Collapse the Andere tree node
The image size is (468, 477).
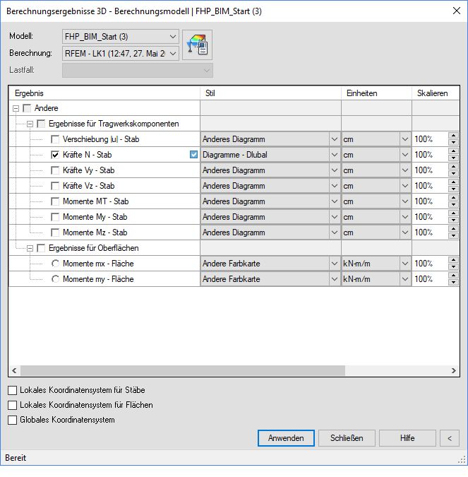[x=16, y=108]
